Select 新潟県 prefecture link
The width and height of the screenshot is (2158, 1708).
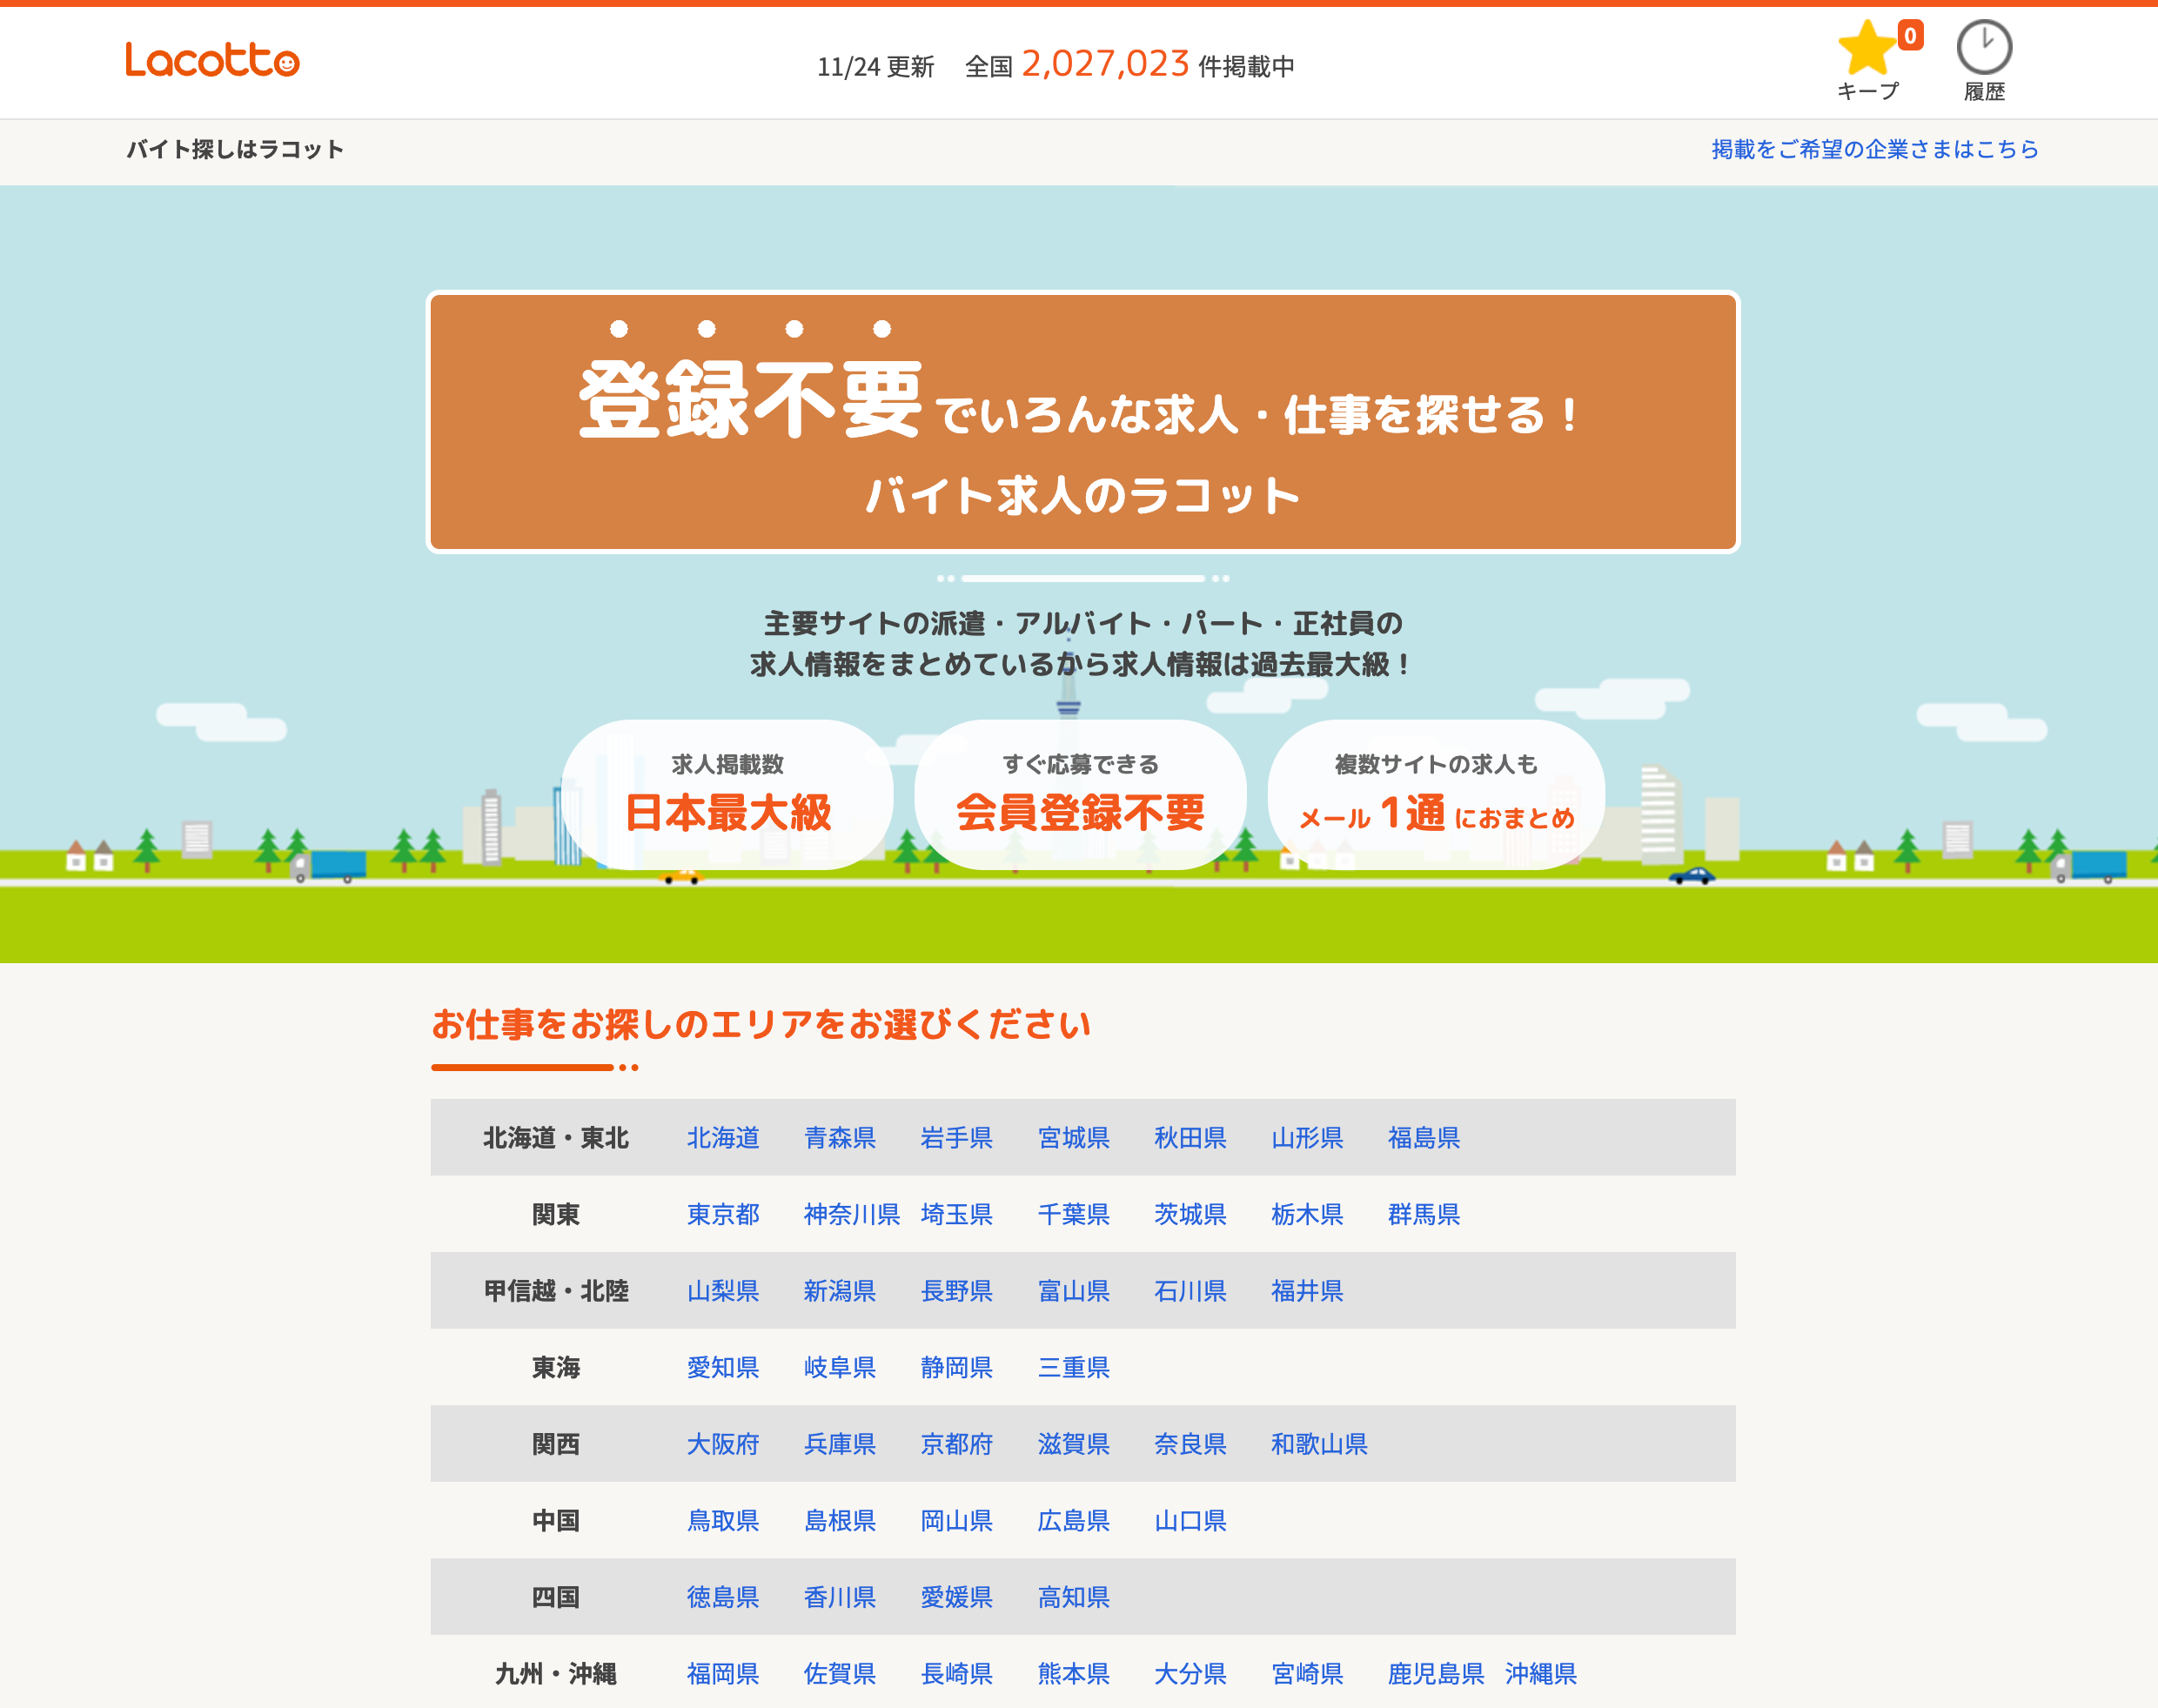(839, 1291)
